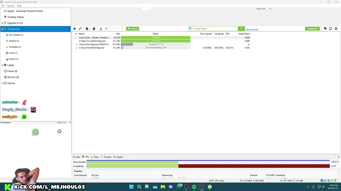The width and height of the screenshot is (341, 191).
Task: Click the Create New Torrent file icon
Action: pos(87,29)
